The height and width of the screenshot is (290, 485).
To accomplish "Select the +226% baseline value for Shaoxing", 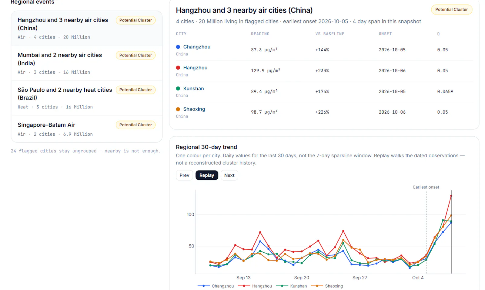I will coord(322,112).
